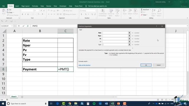Viewport: 189px width, 106px height.
Task: Open the font size dropdown
Action: 39,11
